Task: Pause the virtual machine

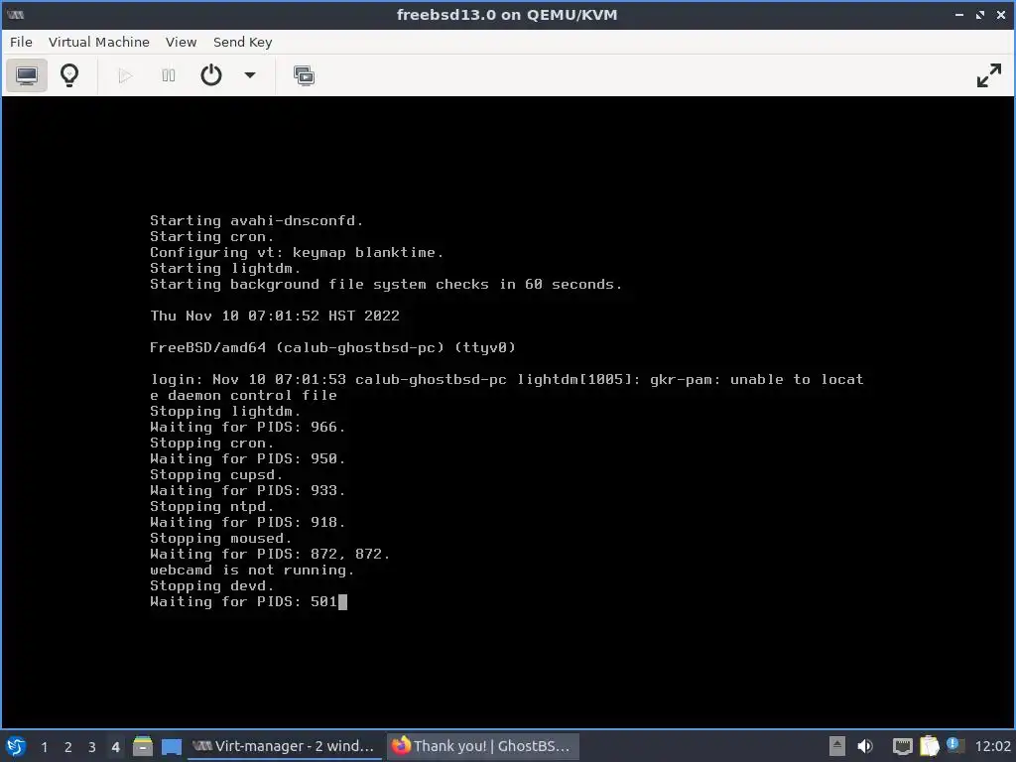Action: click(x=169, y=75)
